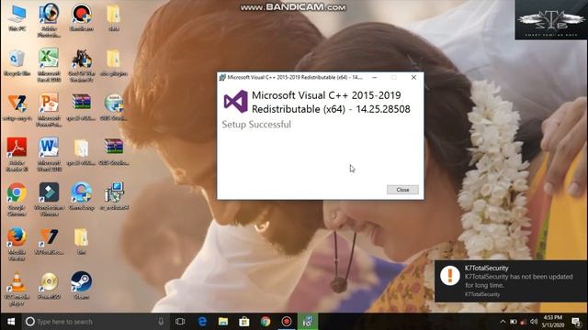Select the Mozilla Firefox desktop shortcut

click(17, 244)
